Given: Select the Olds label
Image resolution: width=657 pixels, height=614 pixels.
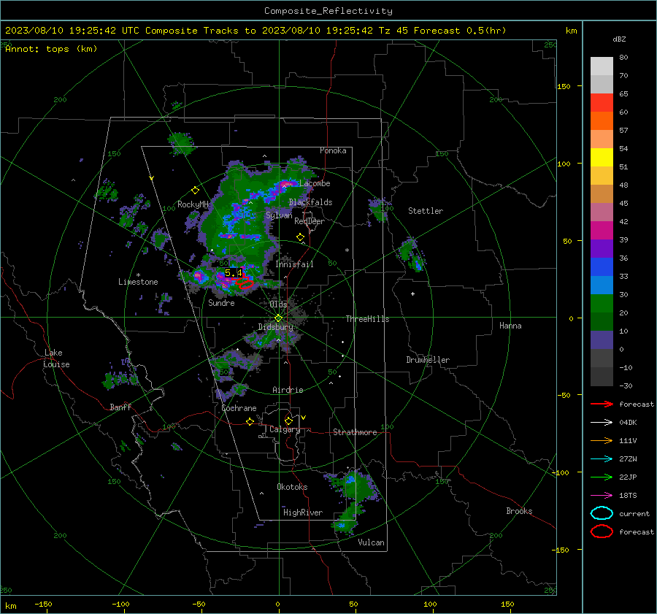Looking at the screenshot, I should [278, 304].
